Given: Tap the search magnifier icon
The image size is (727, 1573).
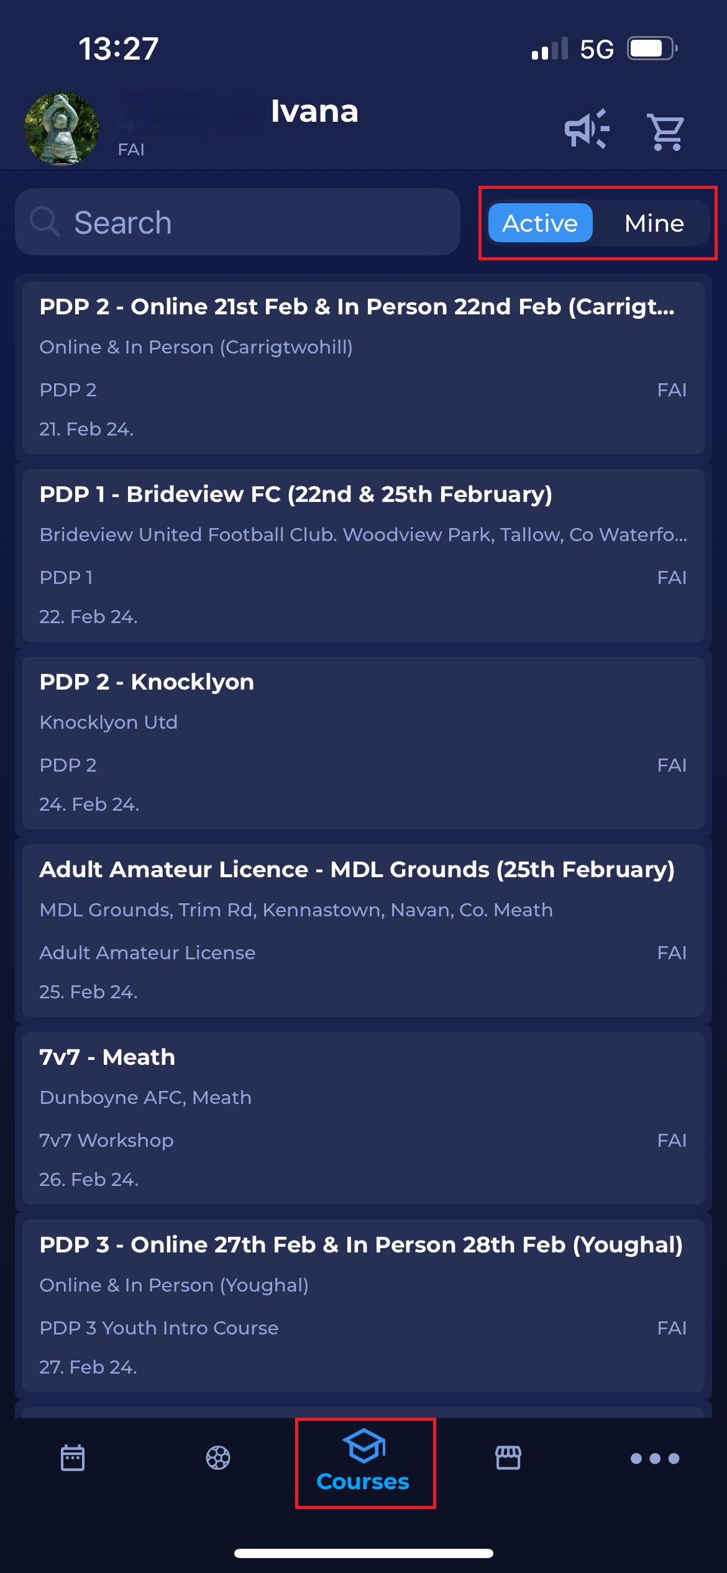Looking at the screenshot, I should 45,222.
